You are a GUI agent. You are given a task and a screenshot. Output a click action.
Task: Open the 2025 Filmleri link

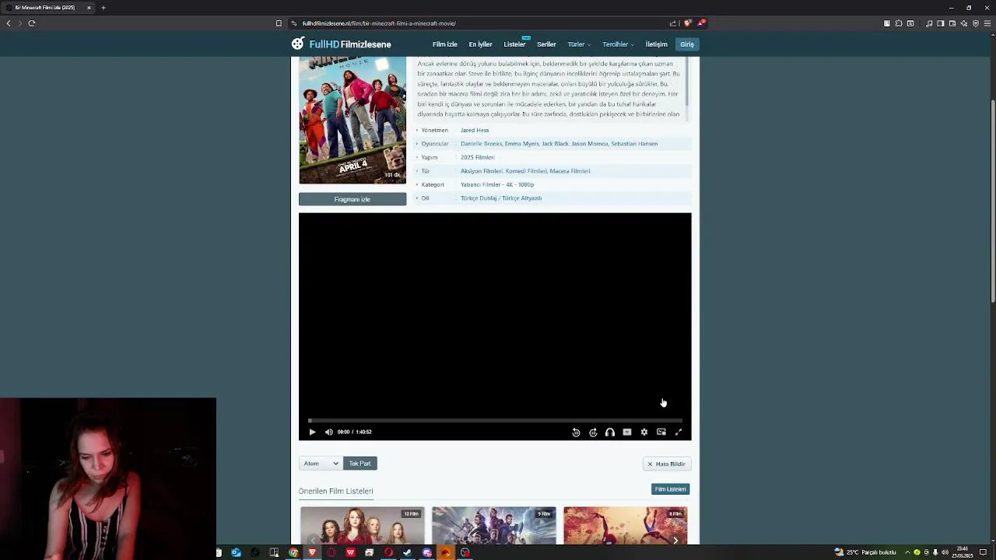tap(478, 157)
